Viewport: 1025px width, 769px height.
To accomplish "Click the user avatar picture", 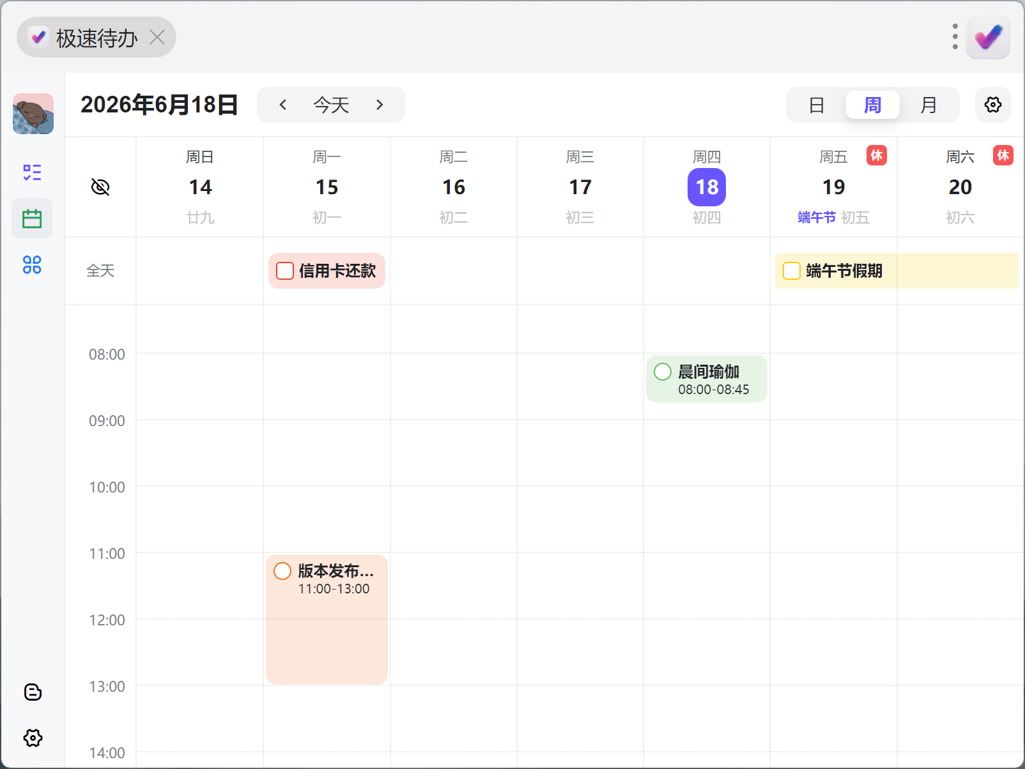I will click(x=33, y=114).
